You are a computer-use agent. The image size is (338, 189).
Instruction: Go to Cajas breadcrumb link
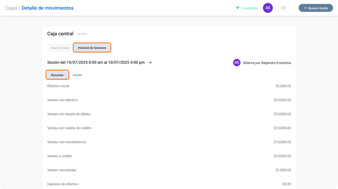point(11,8)
